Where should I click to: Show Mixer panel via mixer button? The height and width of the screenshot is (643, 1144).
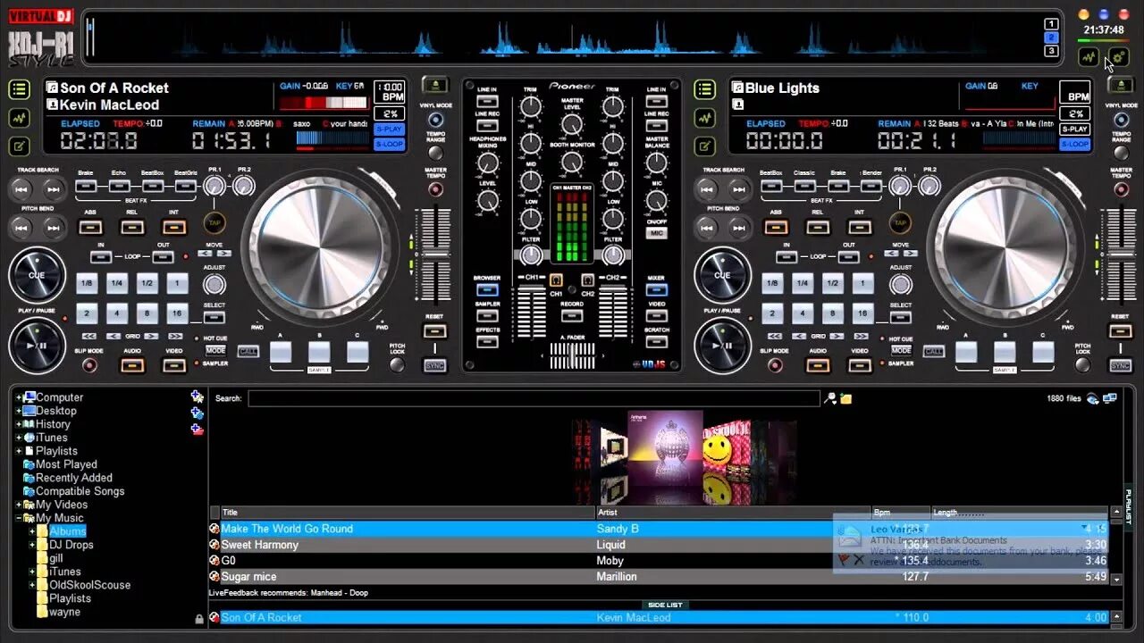[x=657, y=289]
